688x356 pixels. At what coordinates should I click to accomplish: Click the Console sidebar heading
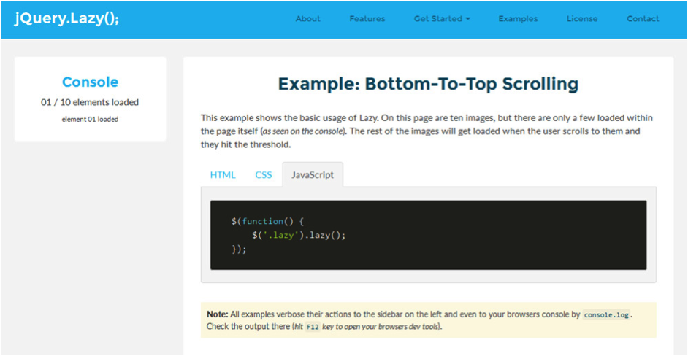[91, 82]
